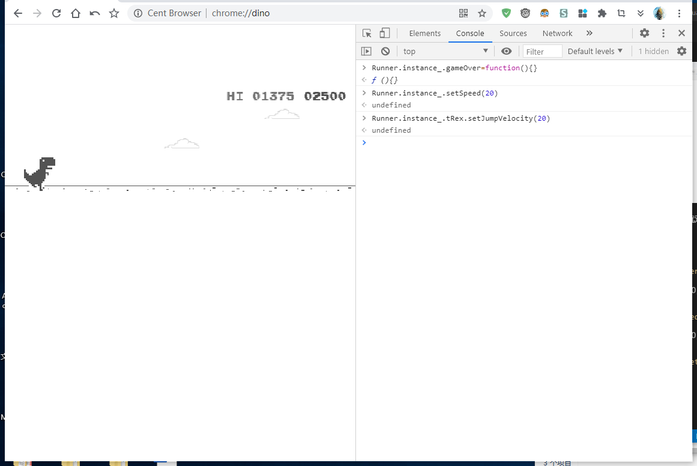
Task: Switch to the Elements tab
Action: tap(424, 34)
